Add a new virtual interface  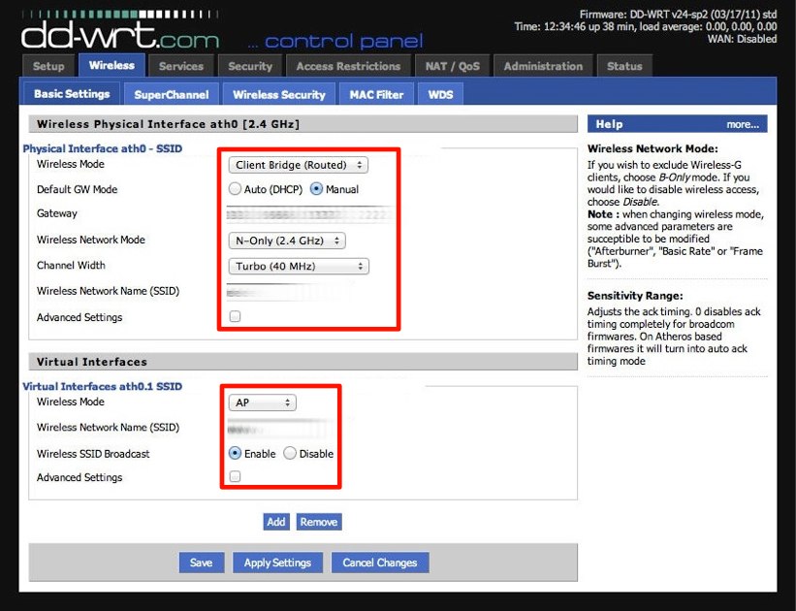click(276, 522)
